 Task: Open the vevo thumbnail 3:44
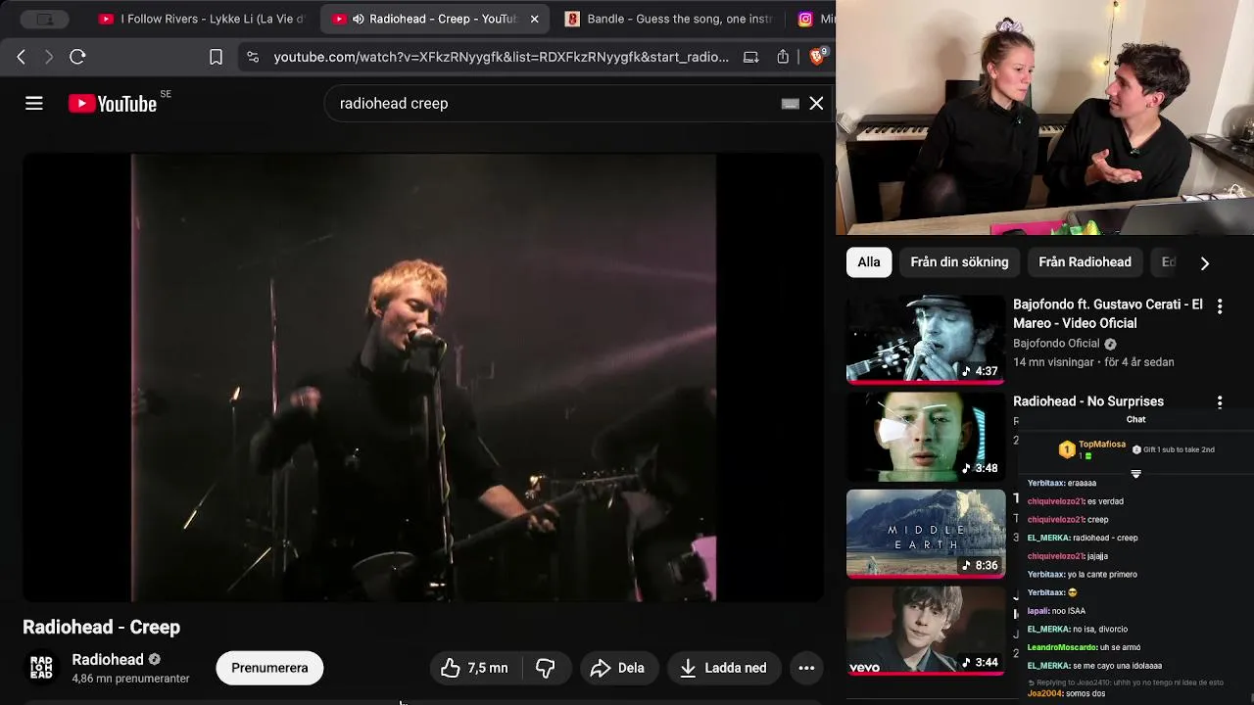point(926,631)
